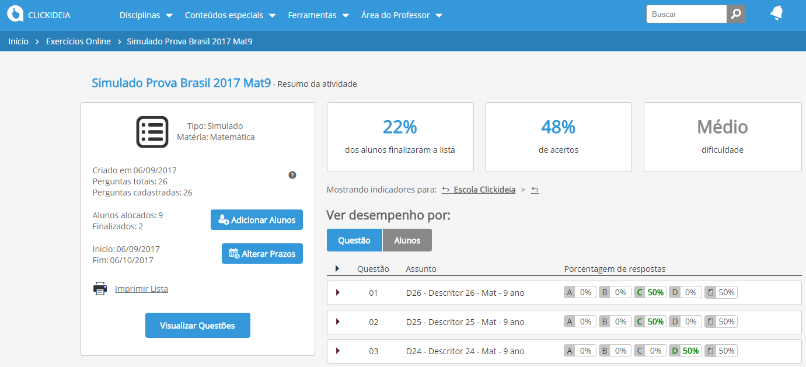Open the notifications bell icon
806x367 pixels.
pyautogui.click(x=776, y=13)
